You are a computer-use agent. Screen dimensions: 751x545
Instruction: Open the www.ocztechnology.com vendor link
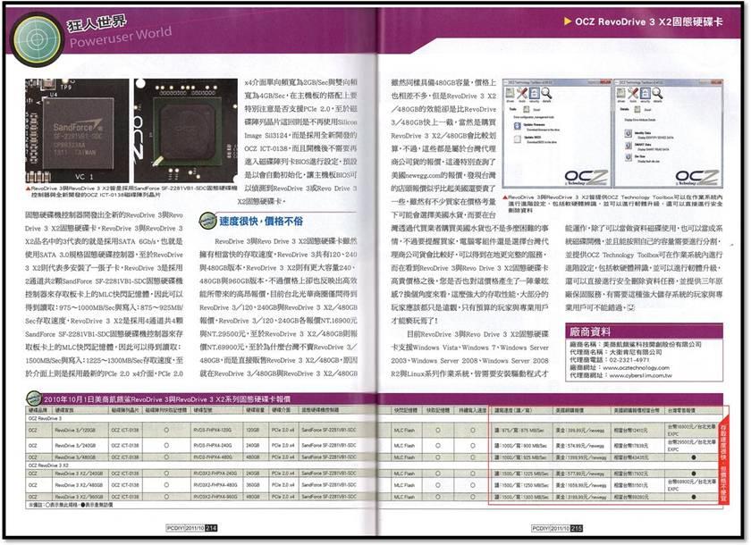point(636,367)
